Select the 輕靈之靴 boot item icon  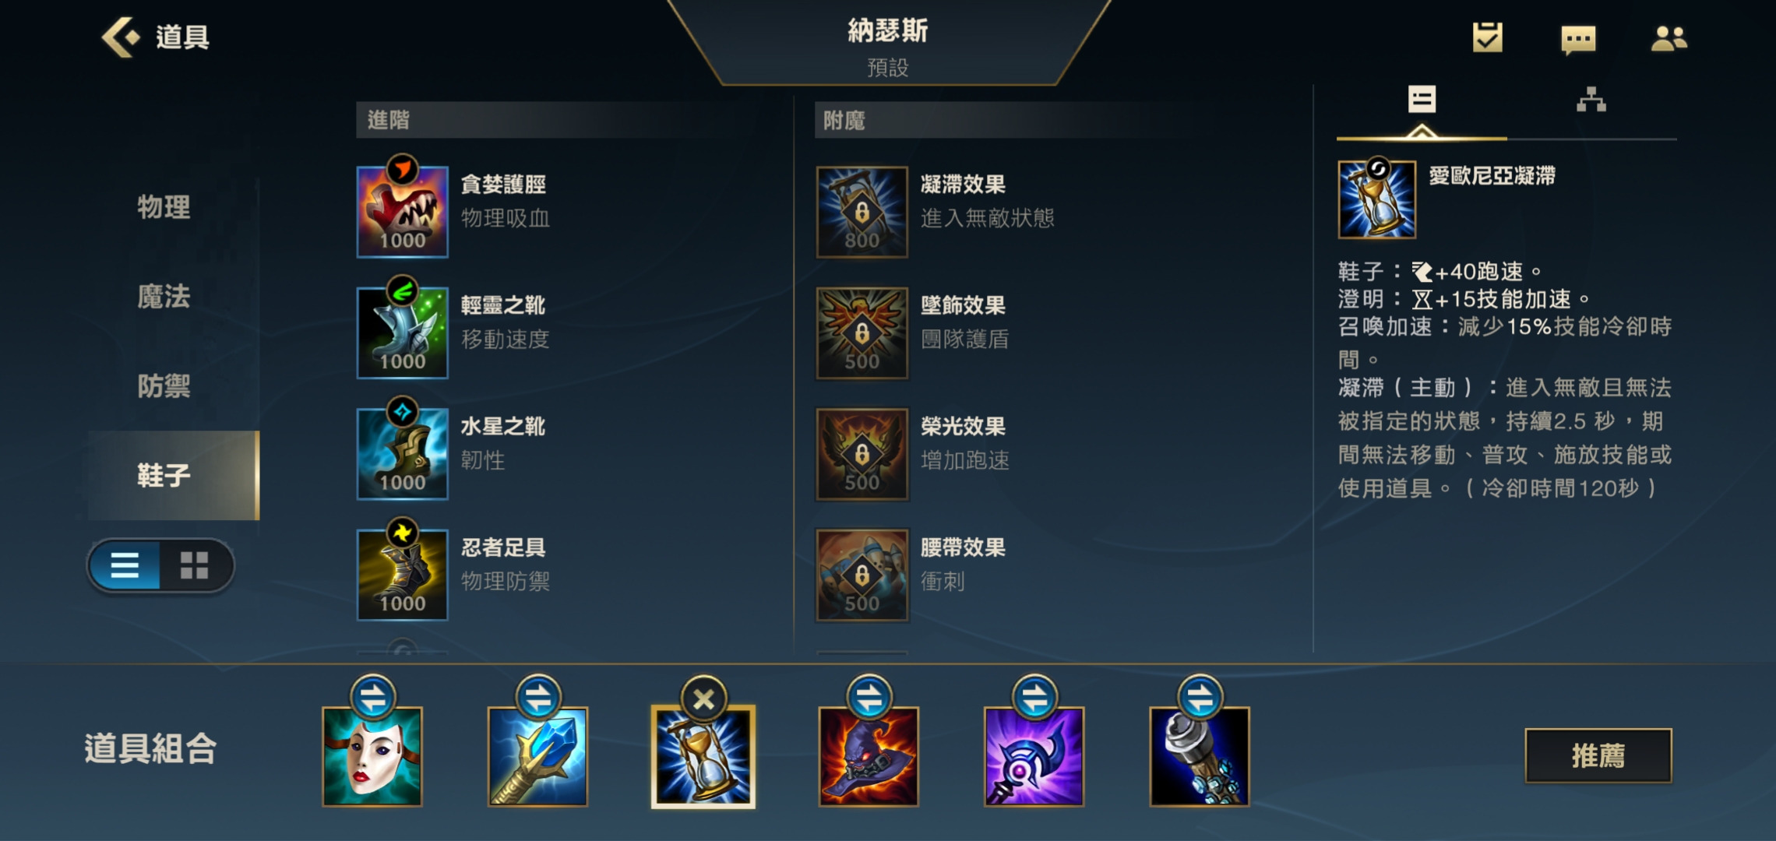402,333
